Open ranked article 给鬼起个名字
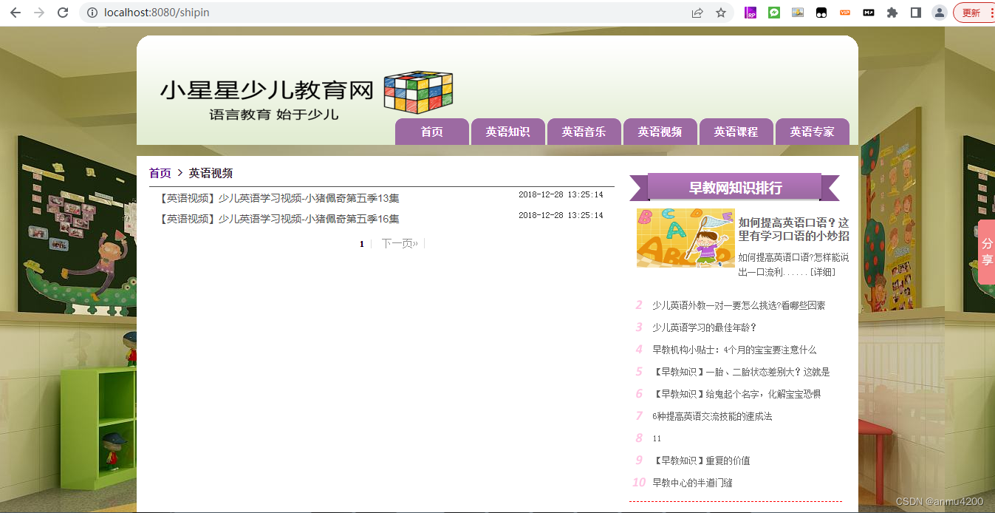995x513 pixels. click(736, 394)
